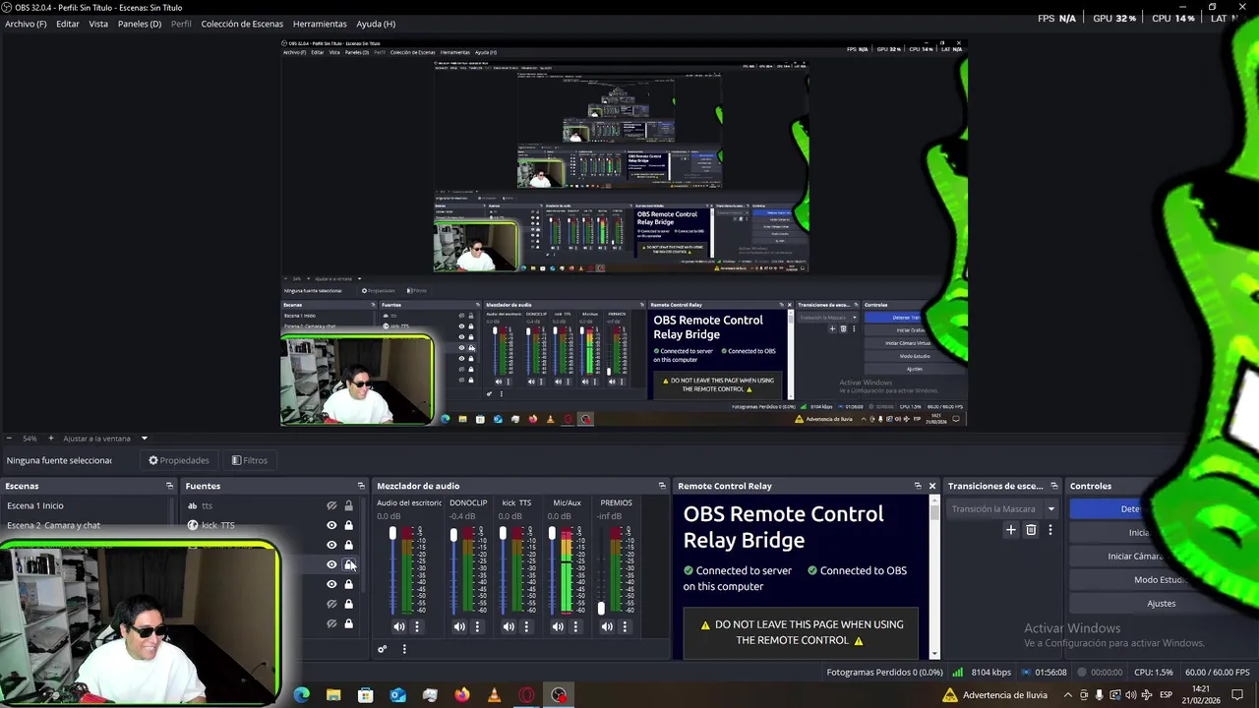Open transition properties three-dot menu
The width and height of the screenshot is (1259, 708).
pos(1049,530)
